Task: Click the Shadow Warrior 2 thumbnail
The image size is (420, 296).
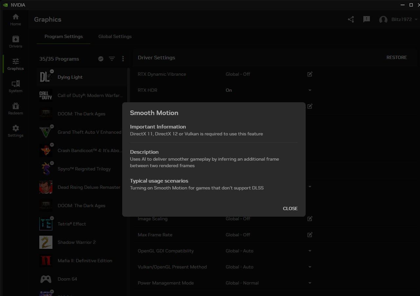Action: [x=46, y=242]
